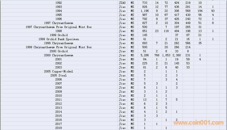
Task: Select the 225 total in the 2002 row
Action: pos(145,63)
